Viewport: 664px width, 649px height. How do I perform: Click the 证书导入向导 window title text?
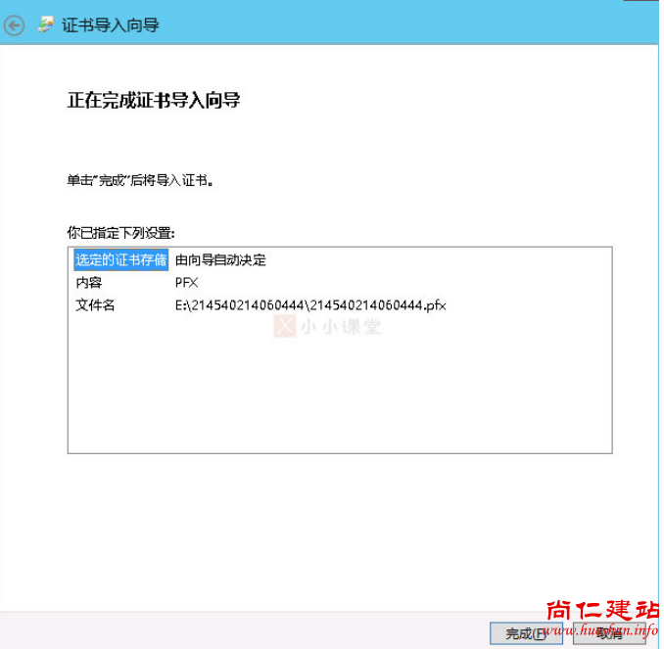click(x=110, y=25)
